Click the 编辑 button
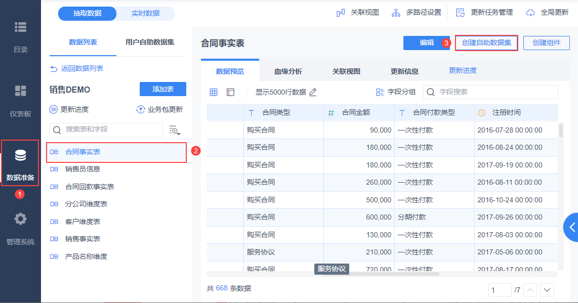 [x=427, y=43]
